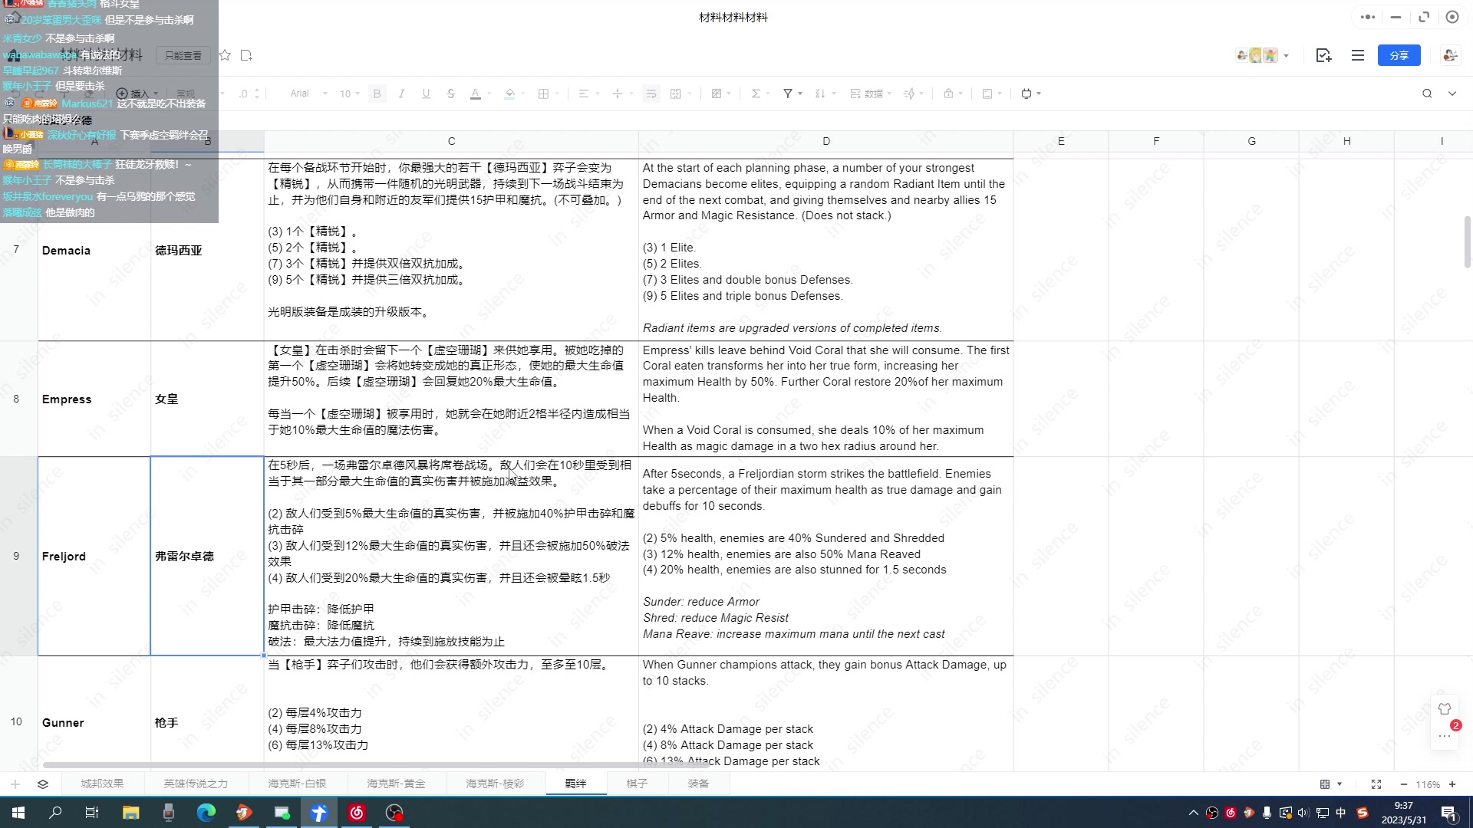Click the sort icon
This screenshot has width=1473, height=828.
pyautogui.click(x=820, y=94)
